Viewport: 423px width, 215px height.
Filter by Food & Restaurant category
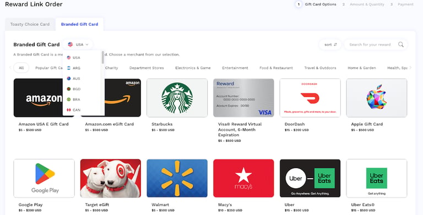(276, 68)
